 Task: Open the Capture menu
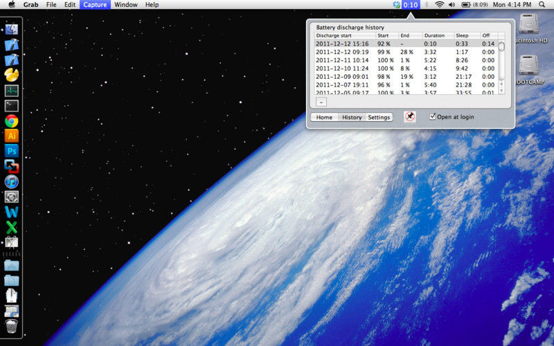95,5
